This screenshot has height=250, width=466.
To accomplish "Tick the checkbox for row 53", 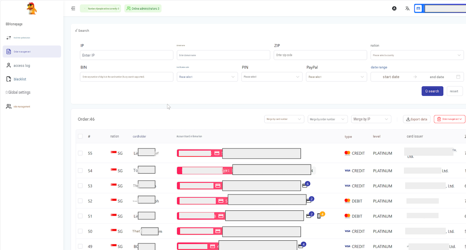I will click(80, 186).
